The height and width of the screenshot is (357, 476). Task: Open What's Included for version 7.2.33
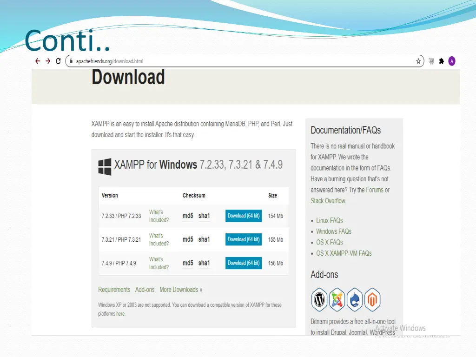pyautogui.click(x=159, y=216)
